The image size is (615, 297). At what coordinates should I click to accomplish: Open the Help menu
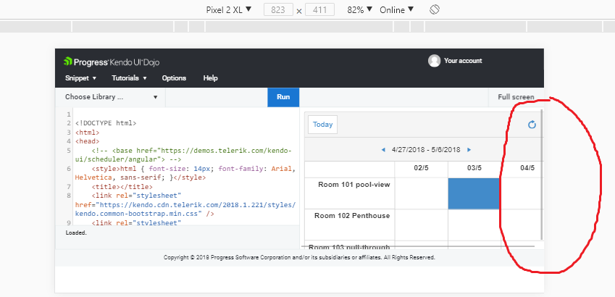pyautogui.click(x=210, y=78)
